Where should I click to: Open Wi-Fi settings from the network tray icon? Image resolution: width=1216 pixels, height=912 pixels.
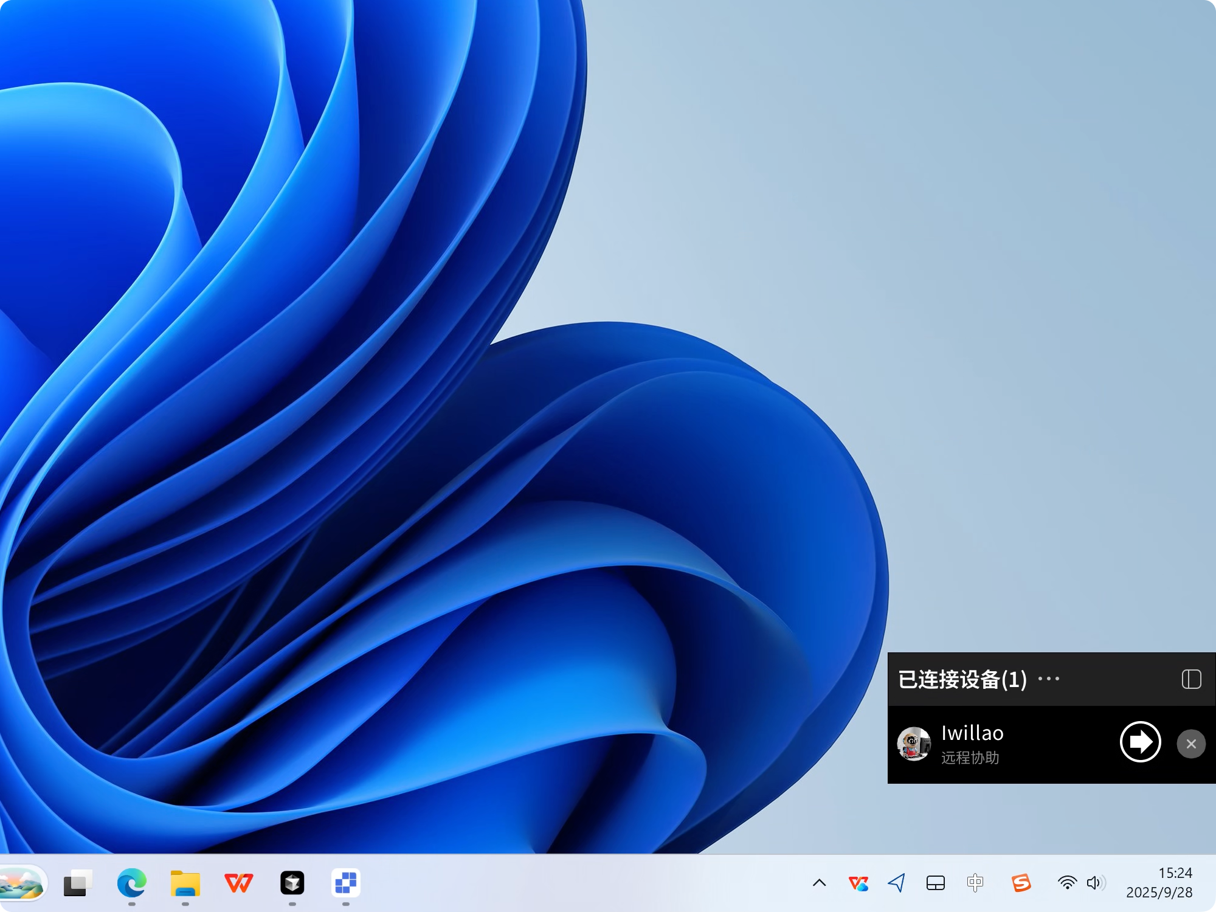1066,883
